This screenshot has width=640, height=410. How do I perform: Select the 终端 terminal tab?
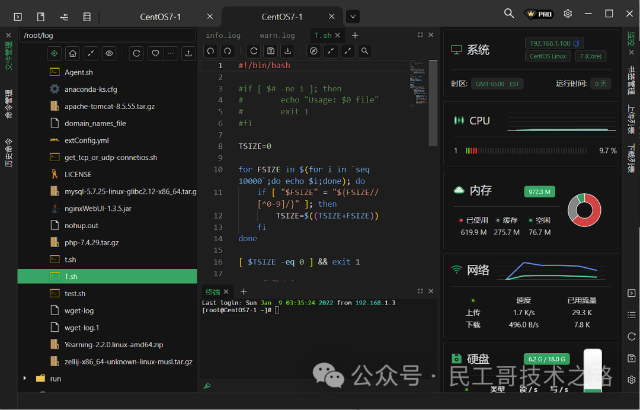tap(213, 292)
